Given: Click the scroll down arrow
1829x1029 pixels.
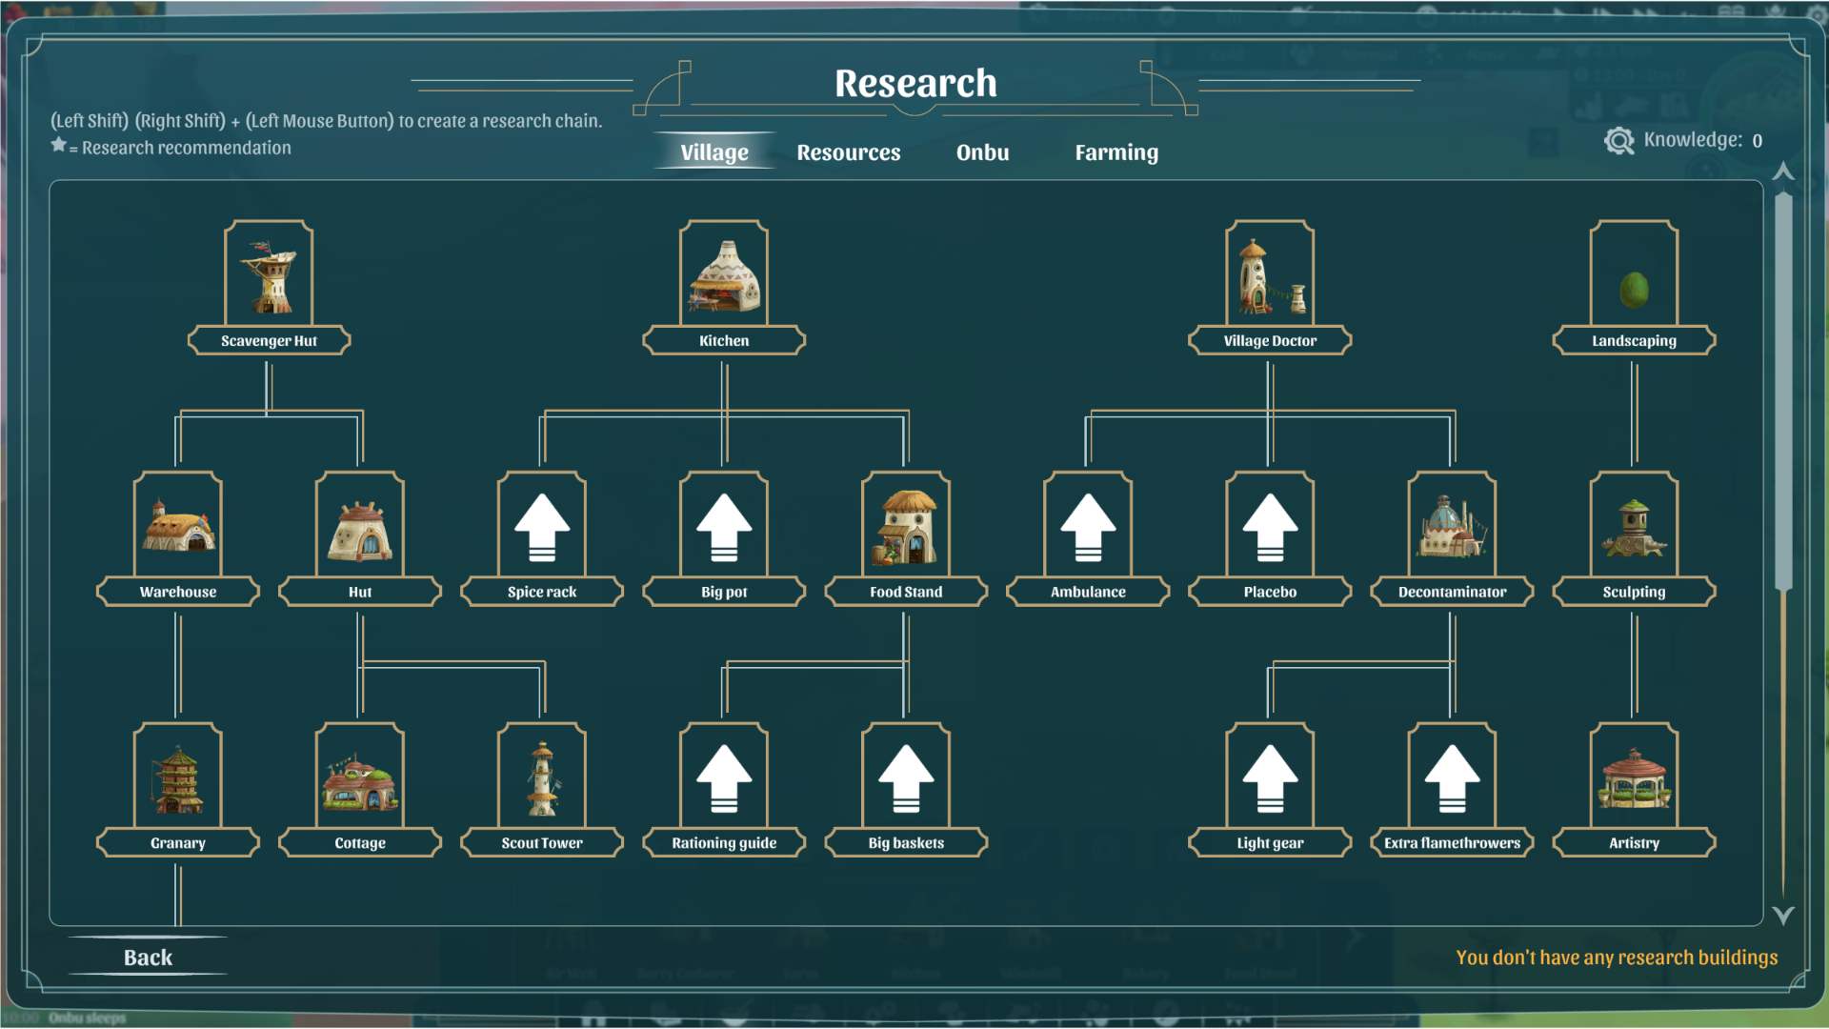Looking at the screenshot, I should (1783, 915).
